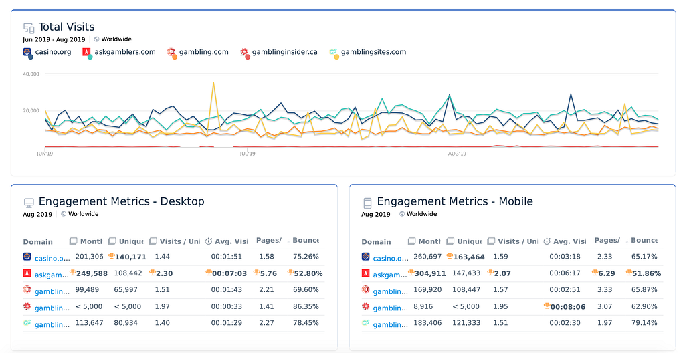Open the askgam... link in the Desktop table
This screenshot has width=685, height=353.
[x=52, y=275]
